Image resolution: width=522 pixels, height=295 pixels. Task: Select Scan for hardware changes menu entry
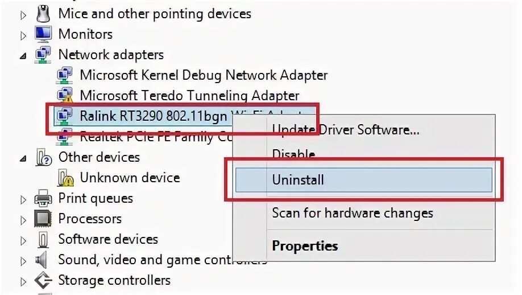pos(353,212)
